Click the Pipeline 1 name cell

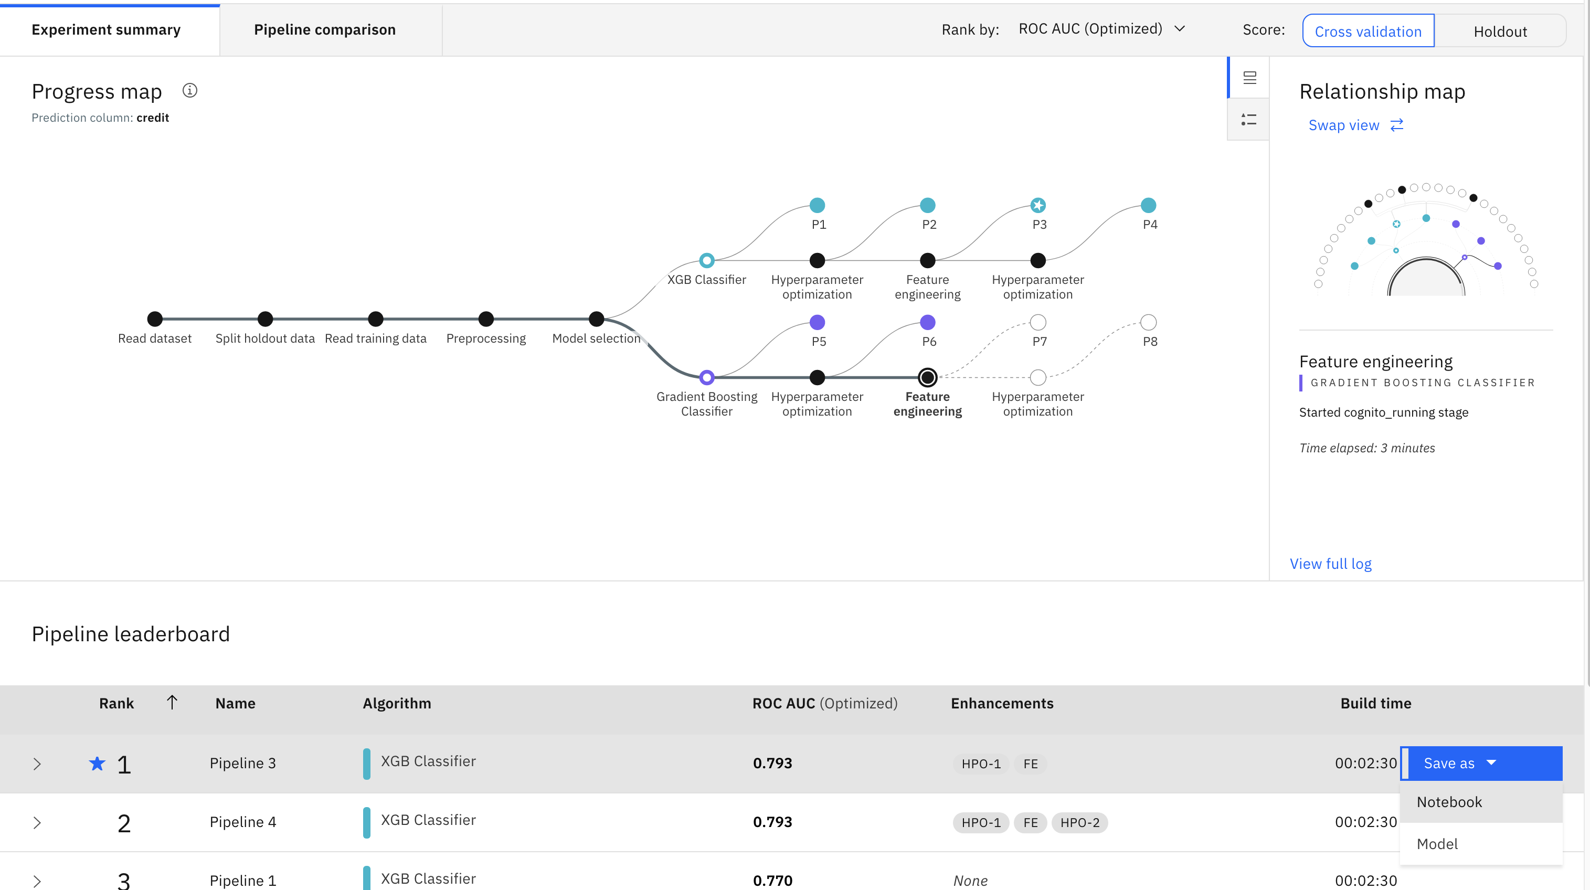(242, 880)
